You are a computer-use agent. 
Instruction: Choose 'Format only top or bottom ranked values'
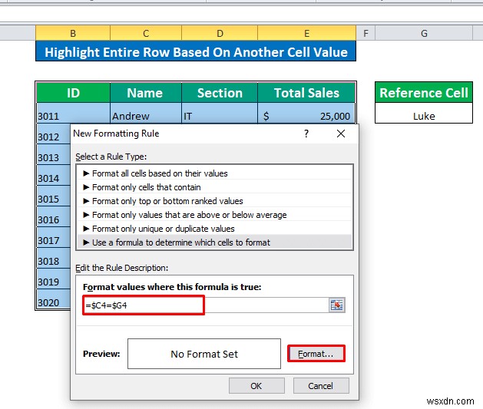[x=214, y=201]
